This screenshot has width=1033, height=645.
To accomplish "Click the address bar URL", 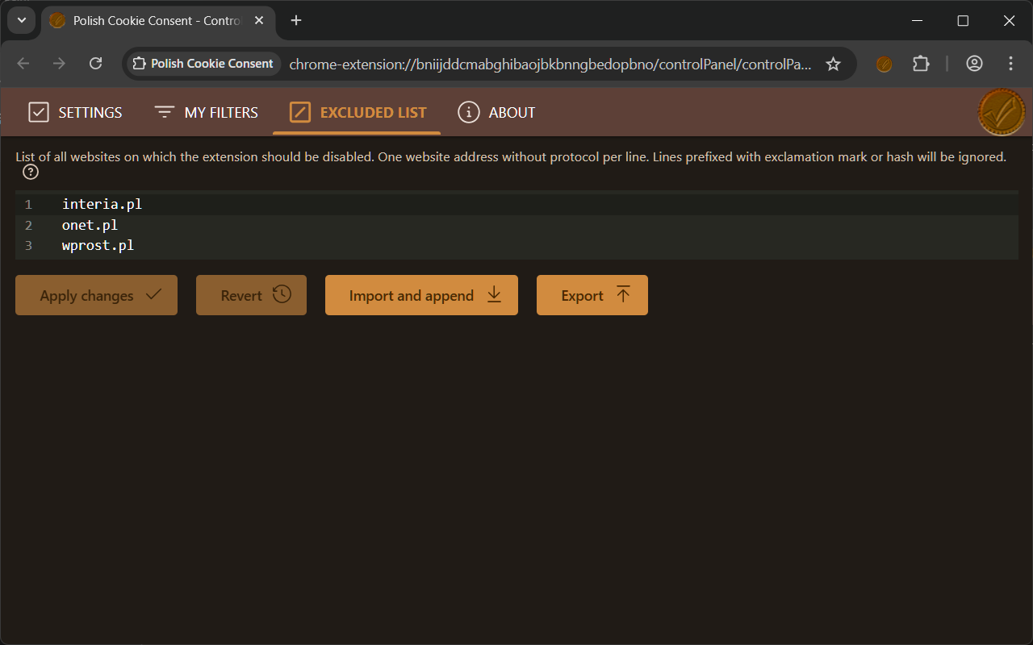I will pyautogui.click(x=550, y=64).
